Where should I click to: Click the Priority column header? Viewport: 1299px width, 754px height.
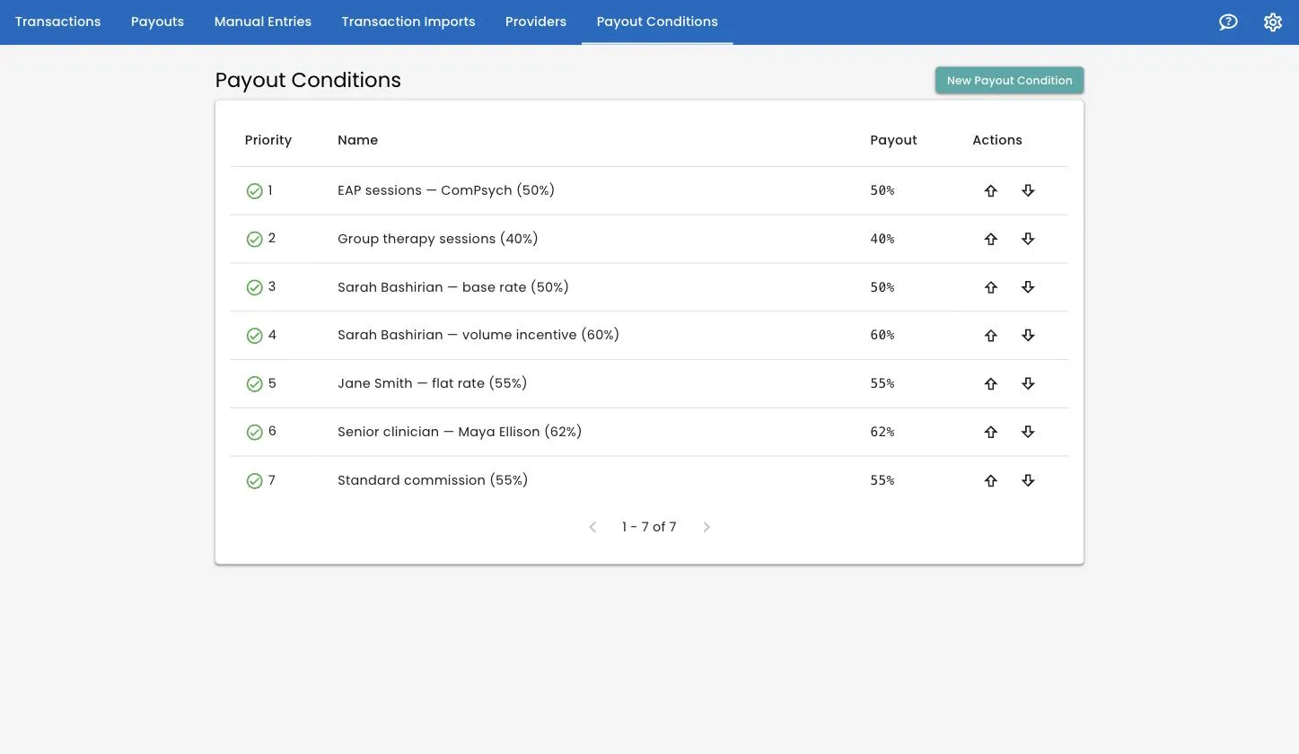tap(268, 140)
